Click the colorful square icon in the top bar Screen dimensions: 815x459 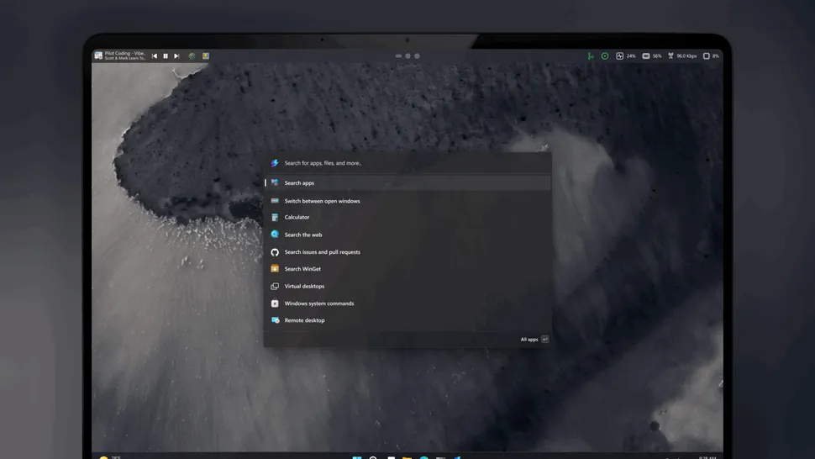click(x=206, y=55)
